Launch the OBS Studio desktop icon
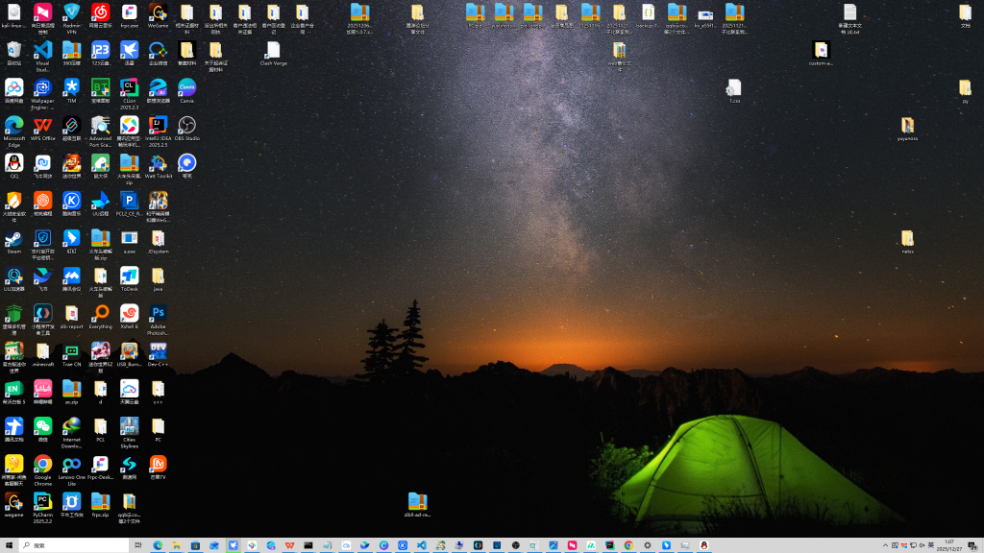Image resolution: width=984 pixels, height=553 pixels. click(x=187, y=125)
